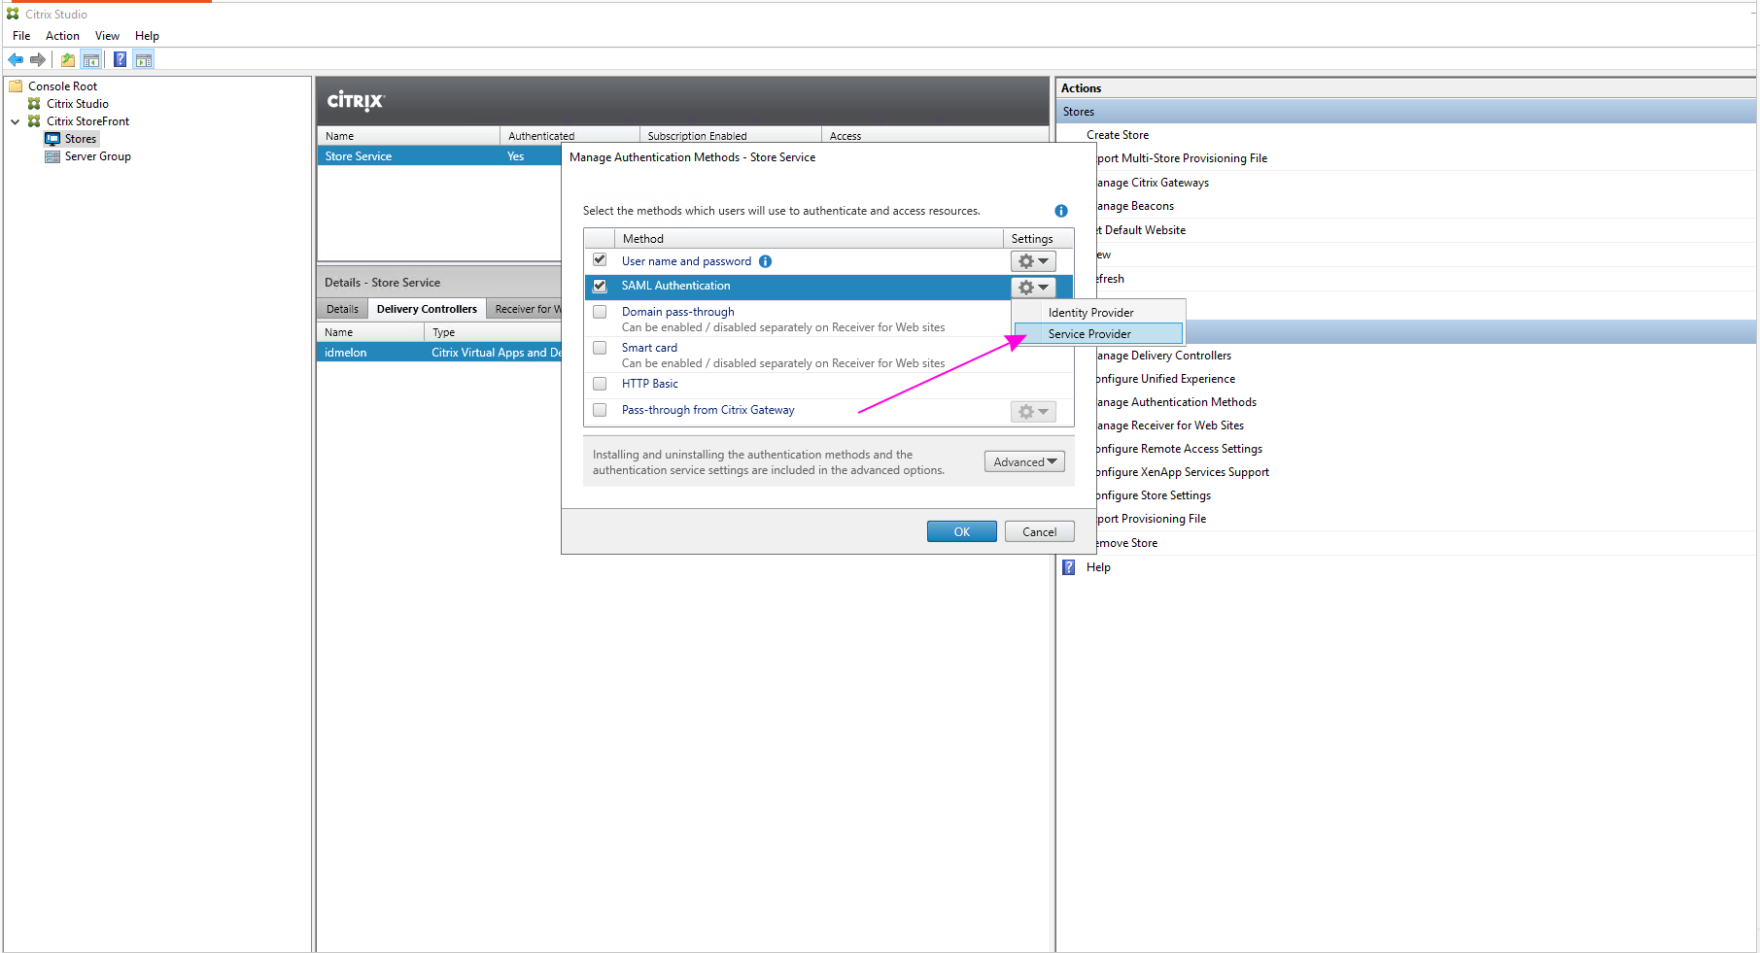Click the Method column header
The width and height of the screenshot is (1760, 953).
809,239
